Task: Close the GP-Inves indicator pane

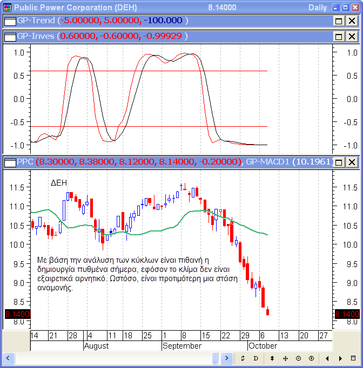Action: click(x=351, y=37)
